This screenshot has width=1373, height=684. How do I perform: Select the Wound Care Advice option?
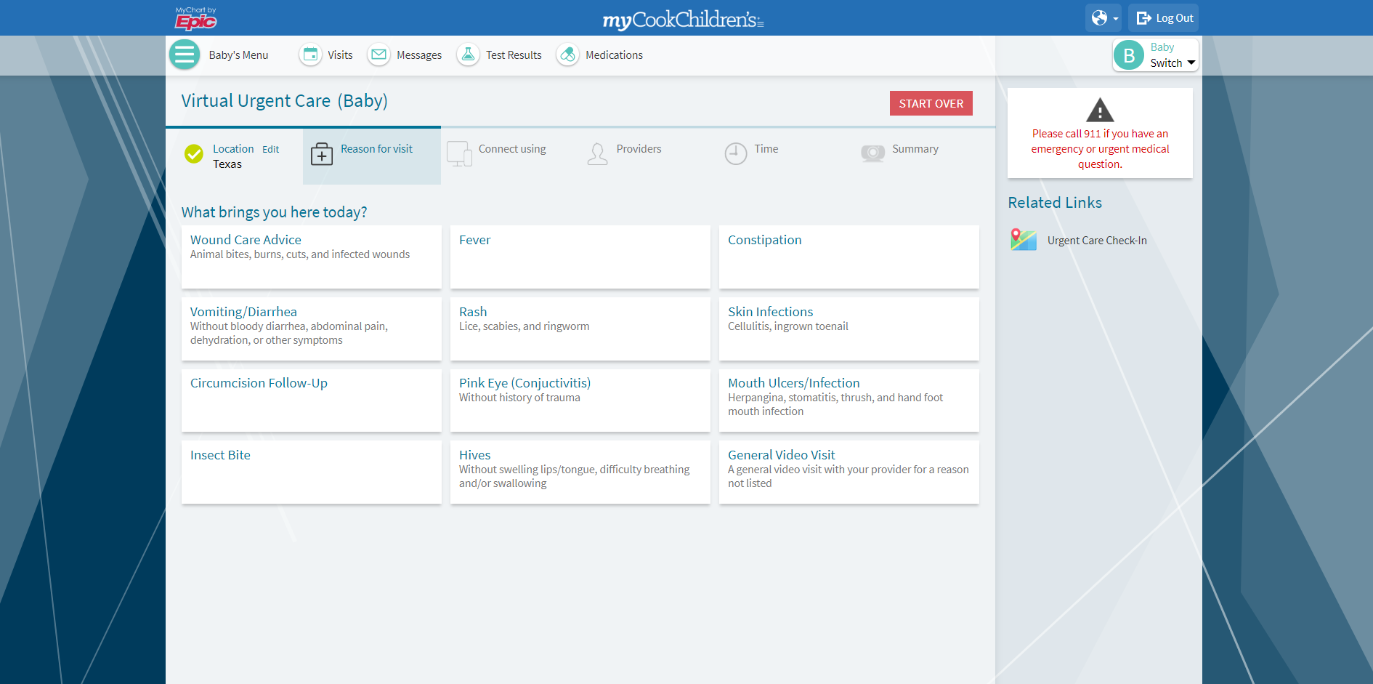point(311,257)
